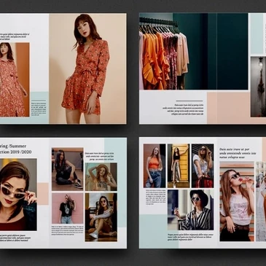The image size is (266, 266).
Task: Select the dark hanging lamp photo
Action: (258, 87)
